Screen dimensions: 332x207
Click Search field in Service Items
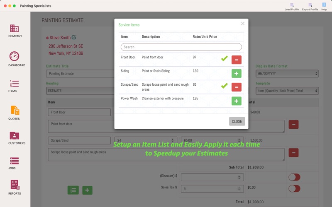(181, 47)
